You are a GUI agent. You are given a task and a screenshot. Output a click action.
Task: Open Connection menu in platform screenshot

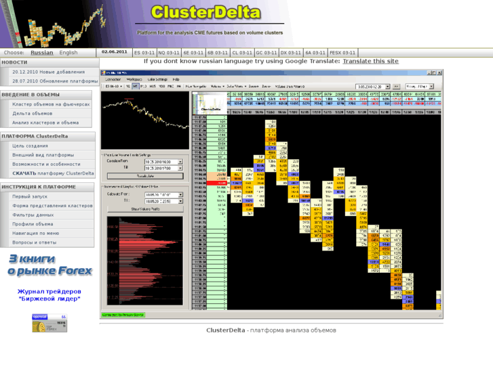[113, 79]
